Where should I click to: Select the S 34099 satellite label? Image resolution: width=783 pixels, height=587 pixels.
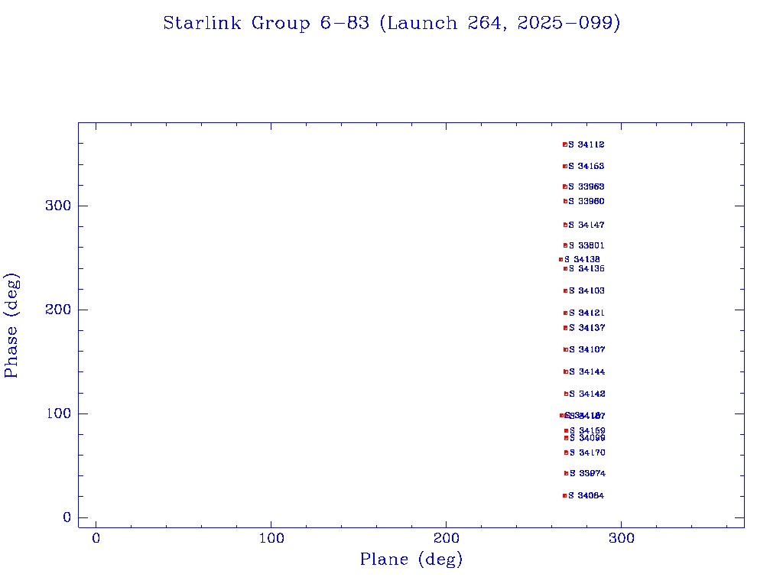coord(588,438)
